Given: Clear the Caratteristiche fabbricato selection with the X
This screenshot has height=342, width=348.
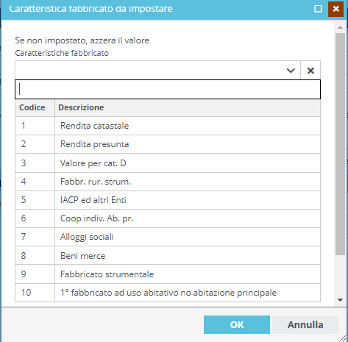Looking at the screenshot, I should [310, 71].
